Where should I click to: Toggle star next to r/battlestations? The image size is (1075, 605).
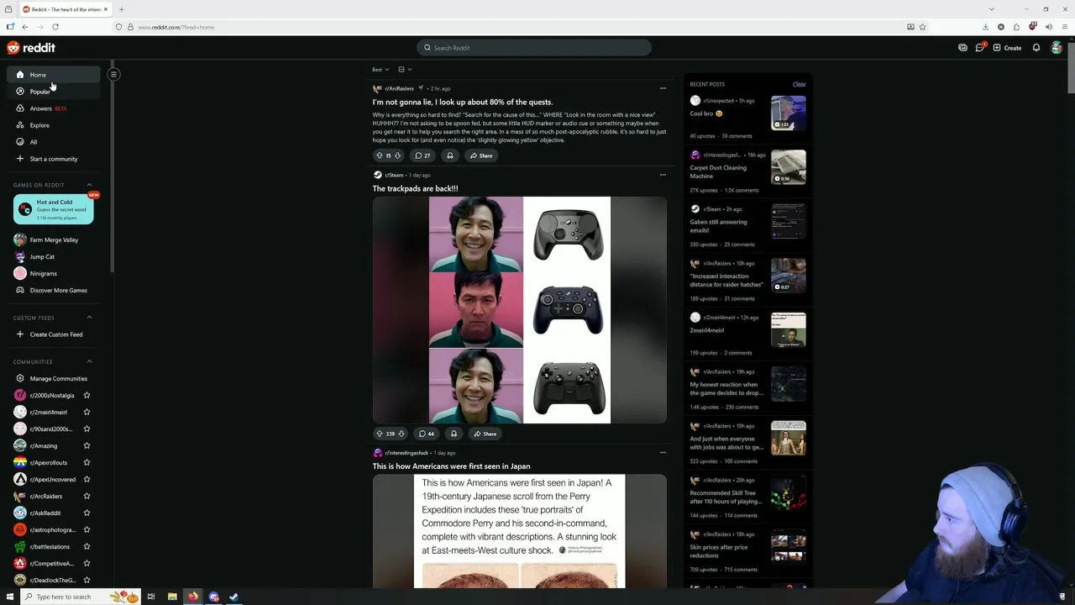click(87, 546)
